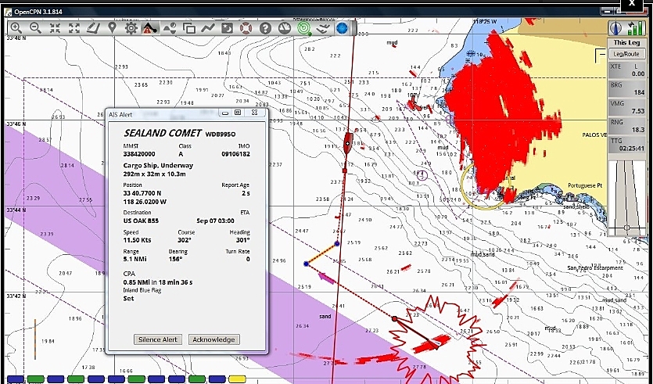Click the Portuguese Pt chart label
Screen dimensions: 653x384
[x=585, y=186]
